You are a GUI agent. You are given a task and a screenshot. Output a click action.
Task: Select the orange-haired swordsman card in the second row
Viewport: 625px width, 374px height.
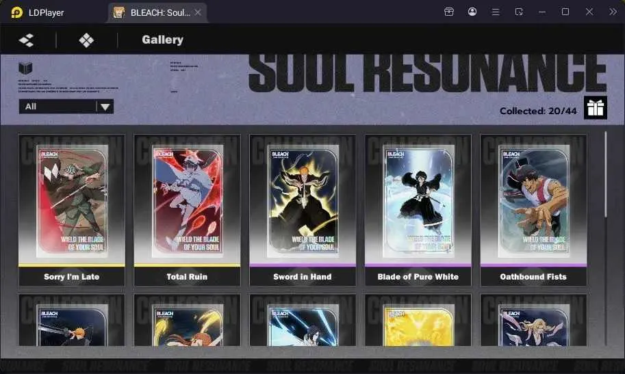[x=72, y=320]
